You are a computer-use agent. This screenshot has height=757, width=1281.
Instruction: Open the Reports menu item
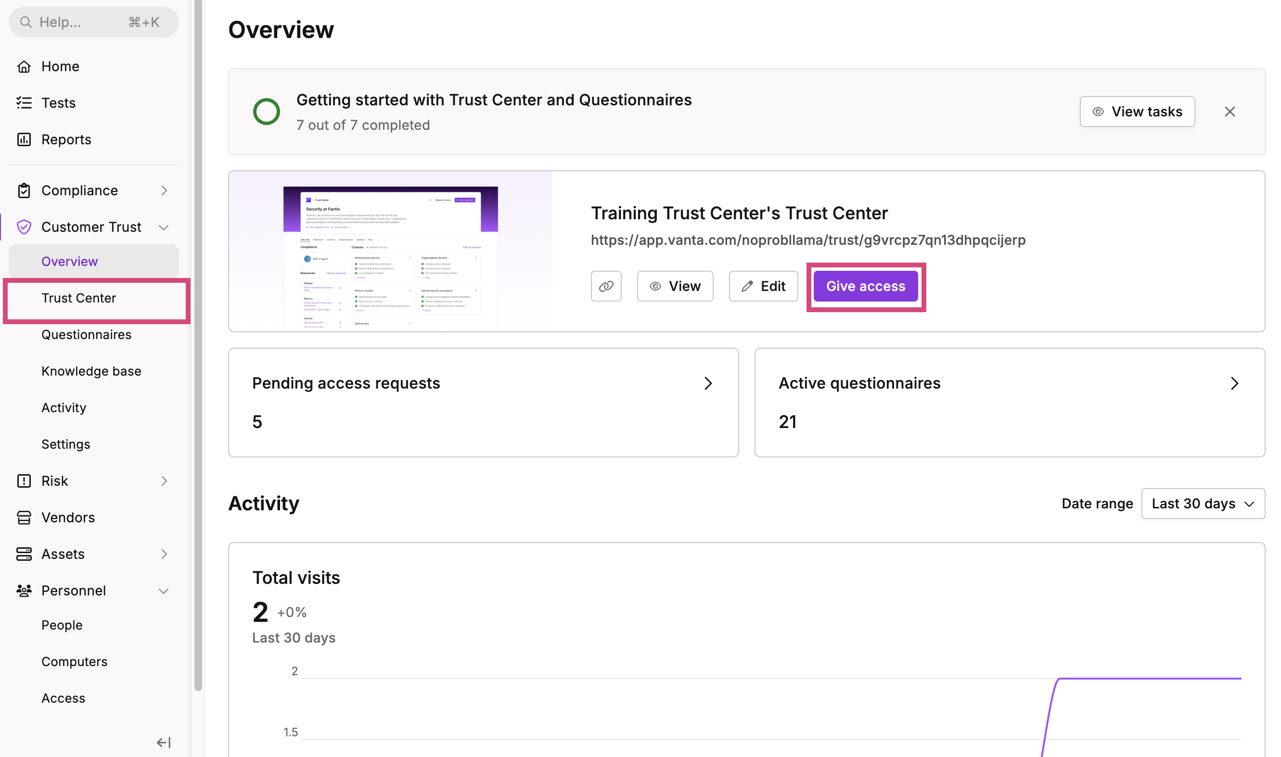(94, 139)
